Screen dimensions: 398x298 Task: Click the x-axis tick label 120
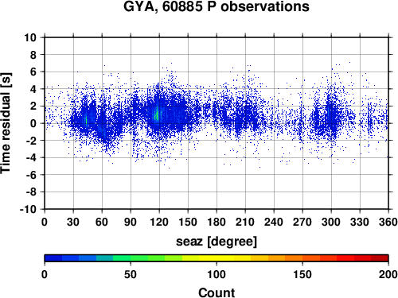tap(159, 222)
